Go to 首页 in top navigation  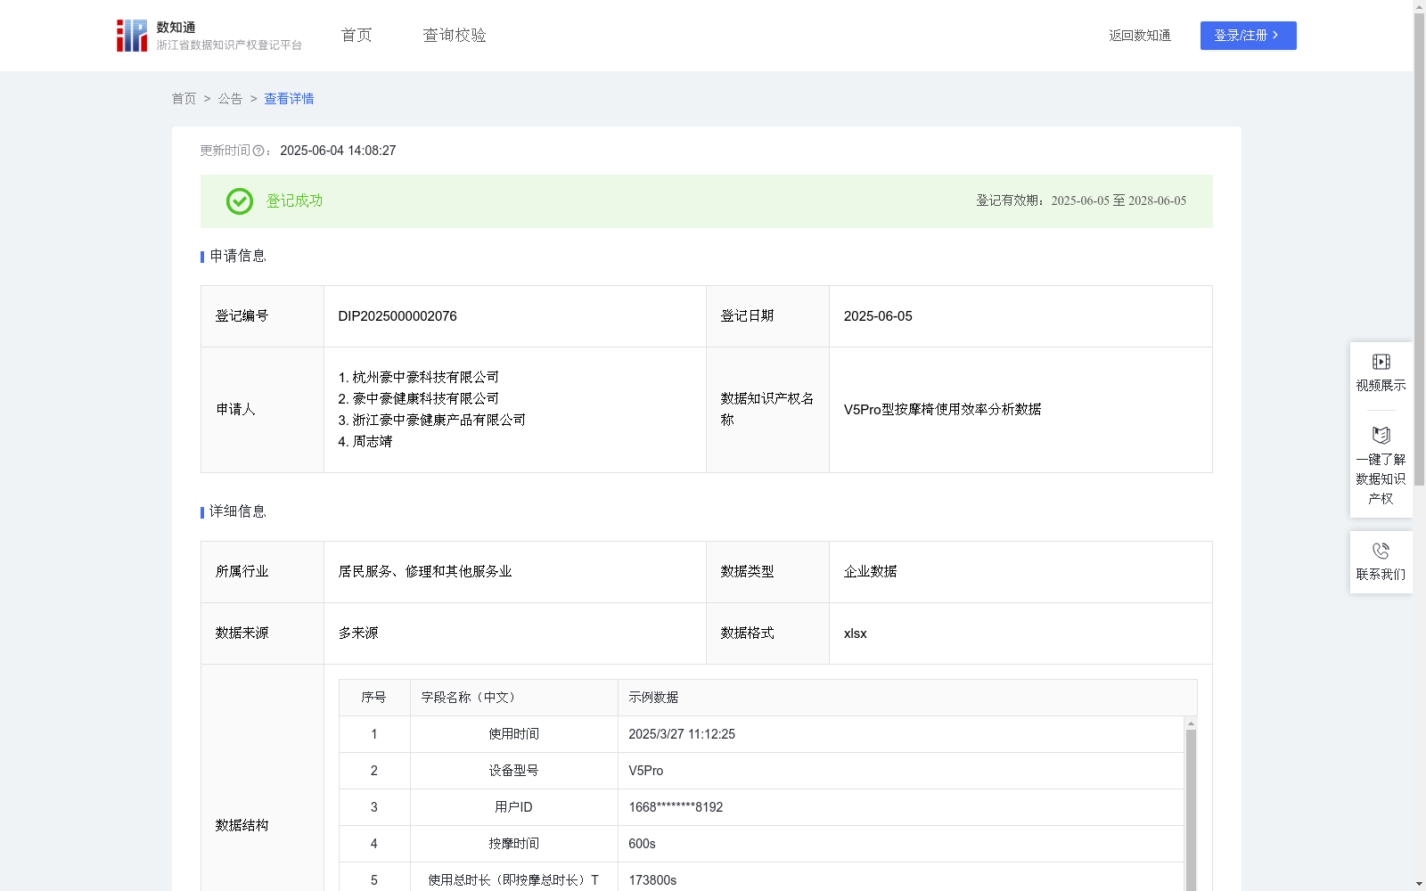(356, 35)
